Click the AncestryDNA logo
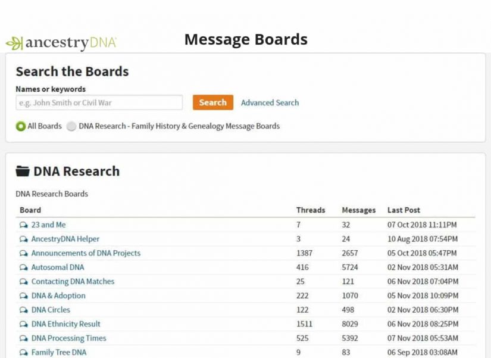This screenshot has width=491, height=358. [x=61, y=43]
